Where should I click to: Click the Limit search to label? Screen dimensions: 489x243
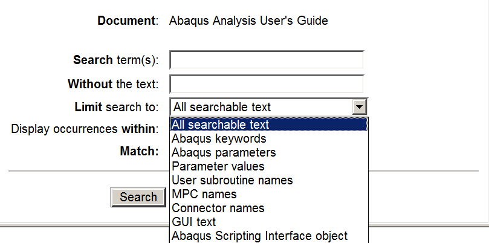(x=117, y=108)
